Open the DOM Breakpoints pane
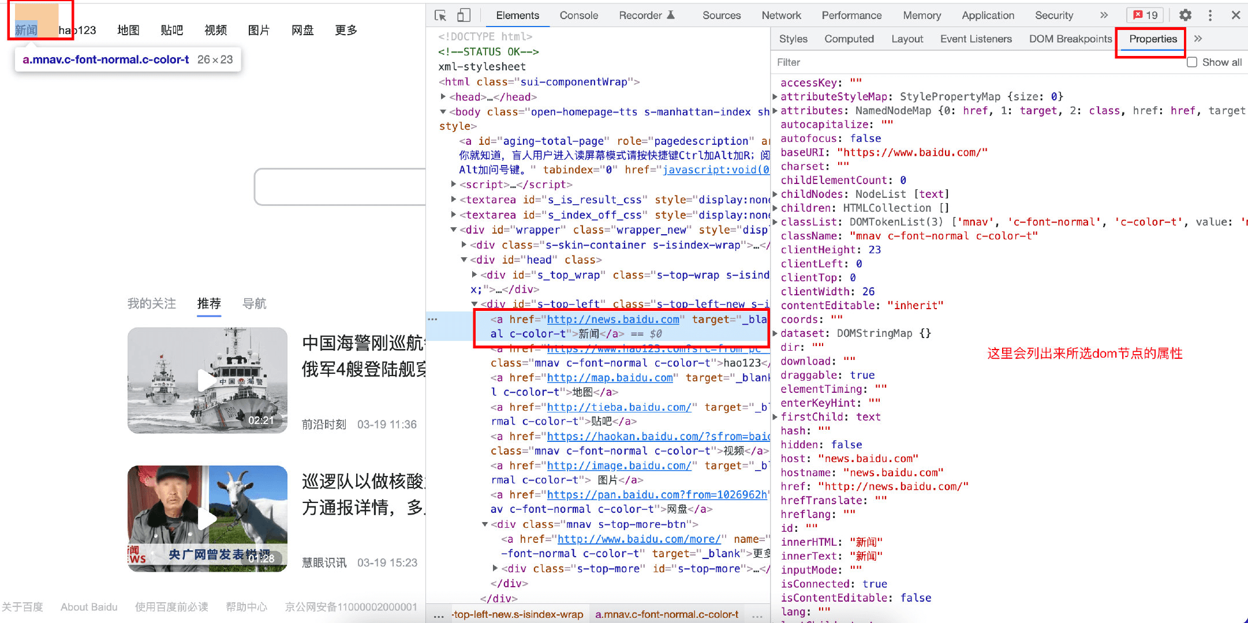Image resolution: width=1248 pixels, height=623 pixels. (1070, 39)
